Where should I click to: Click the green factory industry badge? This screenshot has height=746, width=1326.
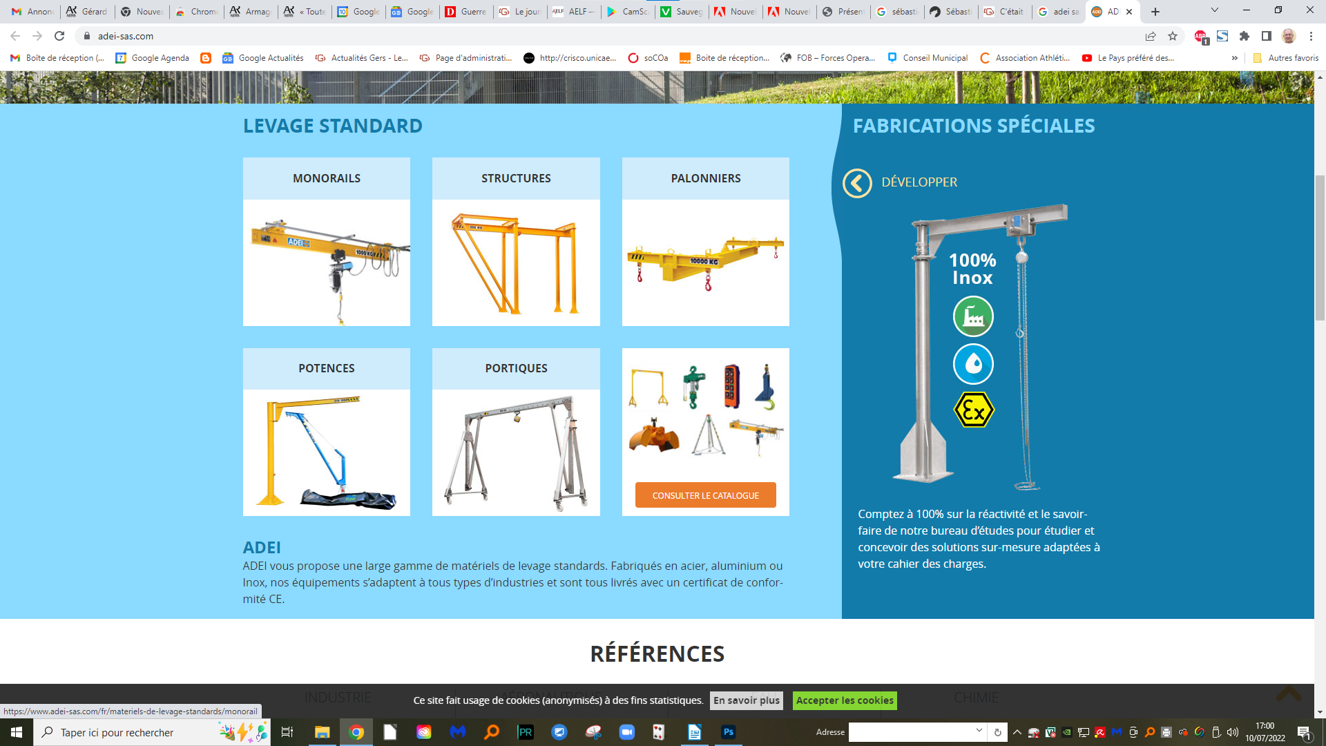973,316
